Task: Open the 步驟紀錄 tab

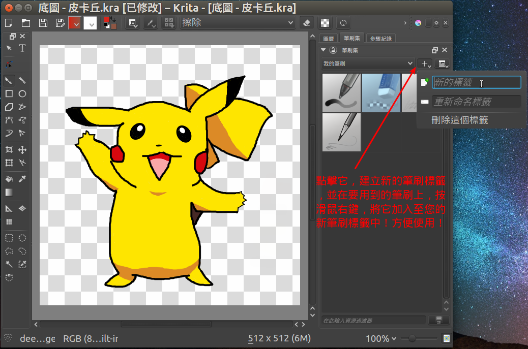Action: [x=382, y=39]
